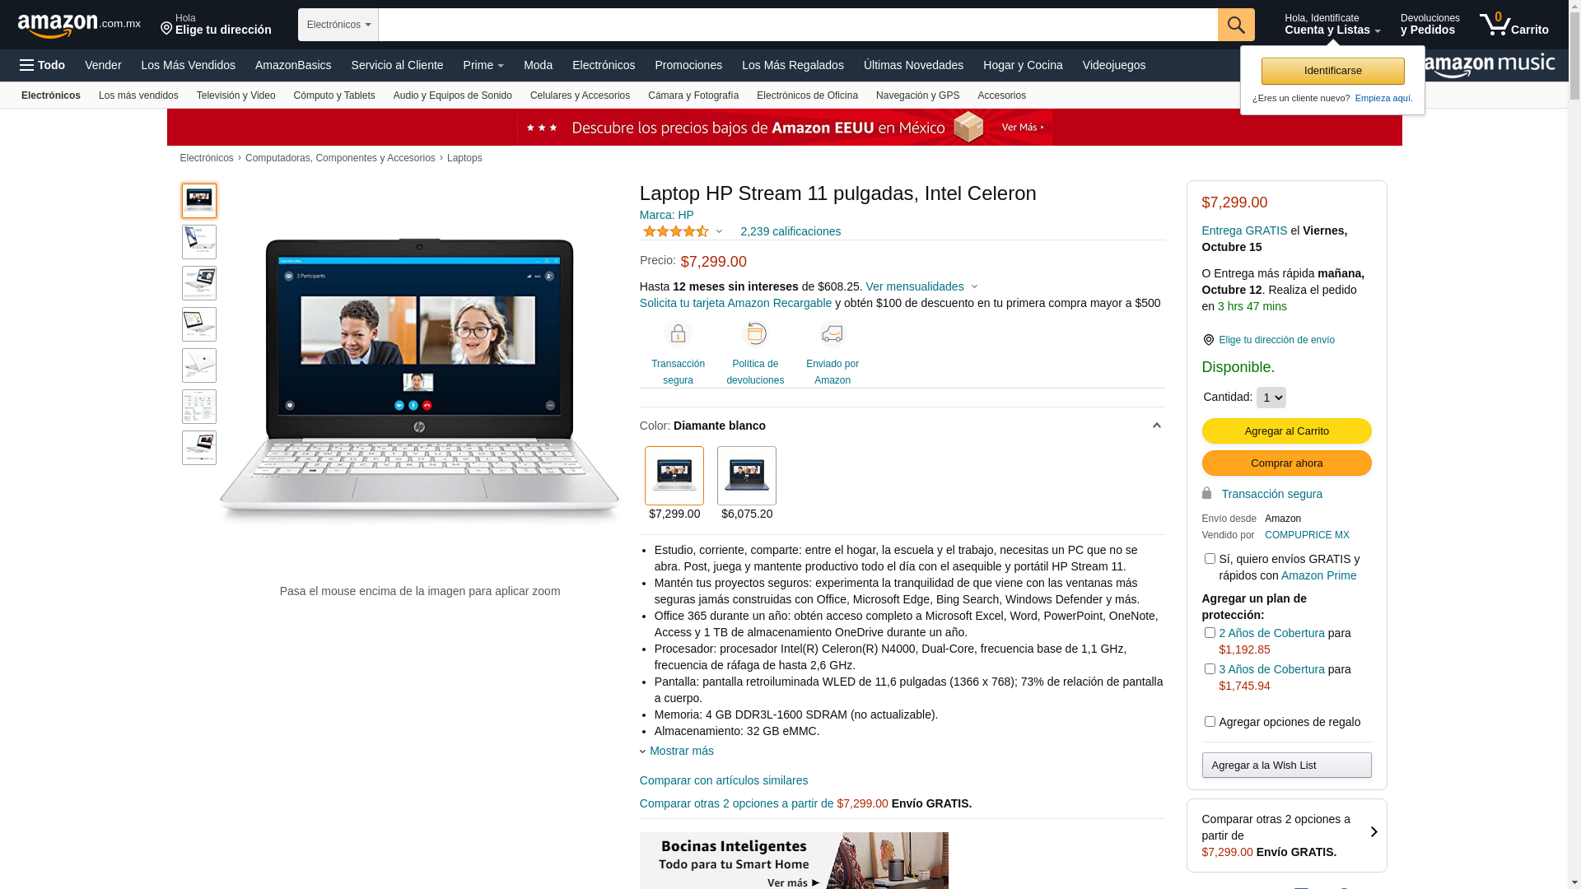Open the Cantidad quantity dropdown
The height and width of the screenshot is (889, 1581).
(x=1271, y=398)
